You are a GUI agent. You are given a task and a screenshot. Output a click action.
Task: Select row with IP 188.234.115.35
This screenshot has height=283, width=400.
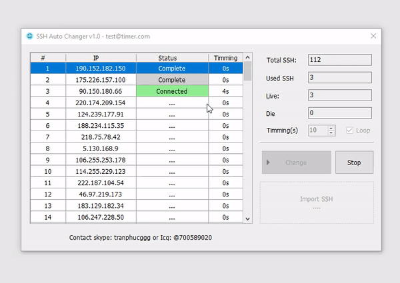click(x=137, y=126)
